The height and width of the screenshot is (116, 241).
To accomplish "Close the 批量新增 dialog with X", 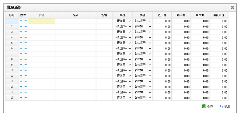I will 232,7.
